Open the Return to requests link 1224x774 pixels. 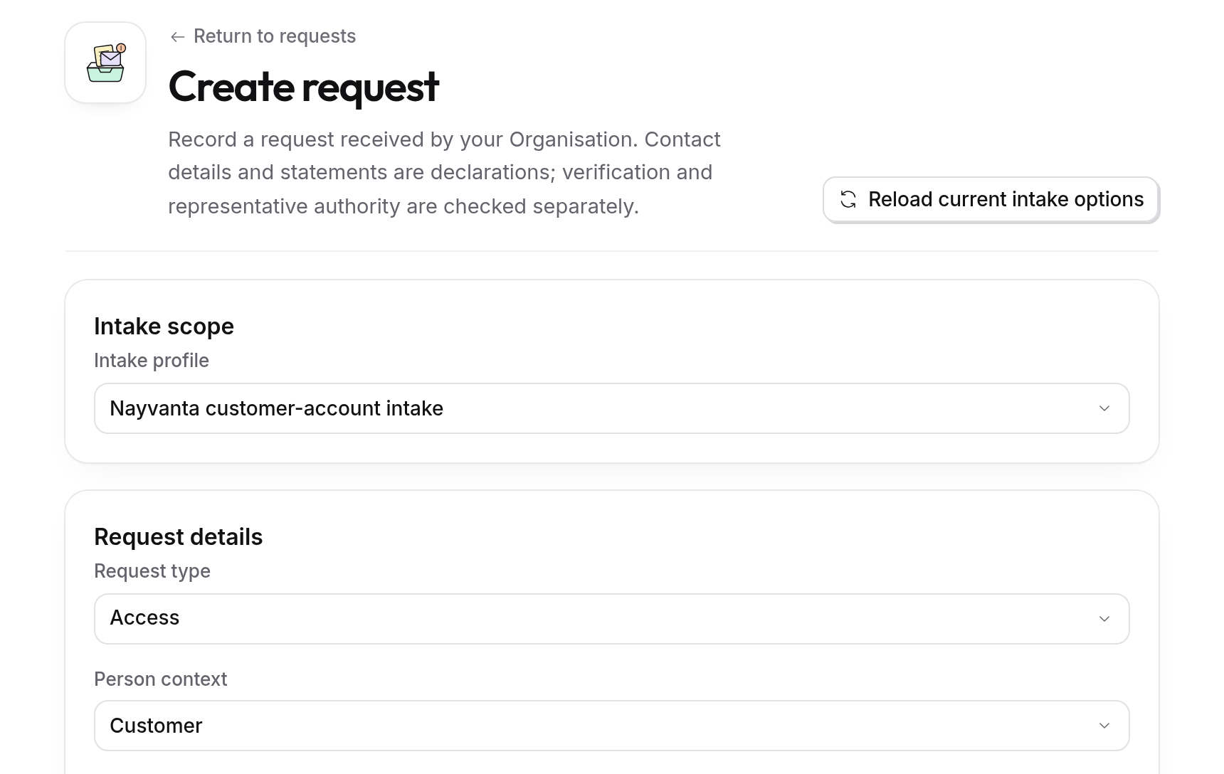coord(263,36)
